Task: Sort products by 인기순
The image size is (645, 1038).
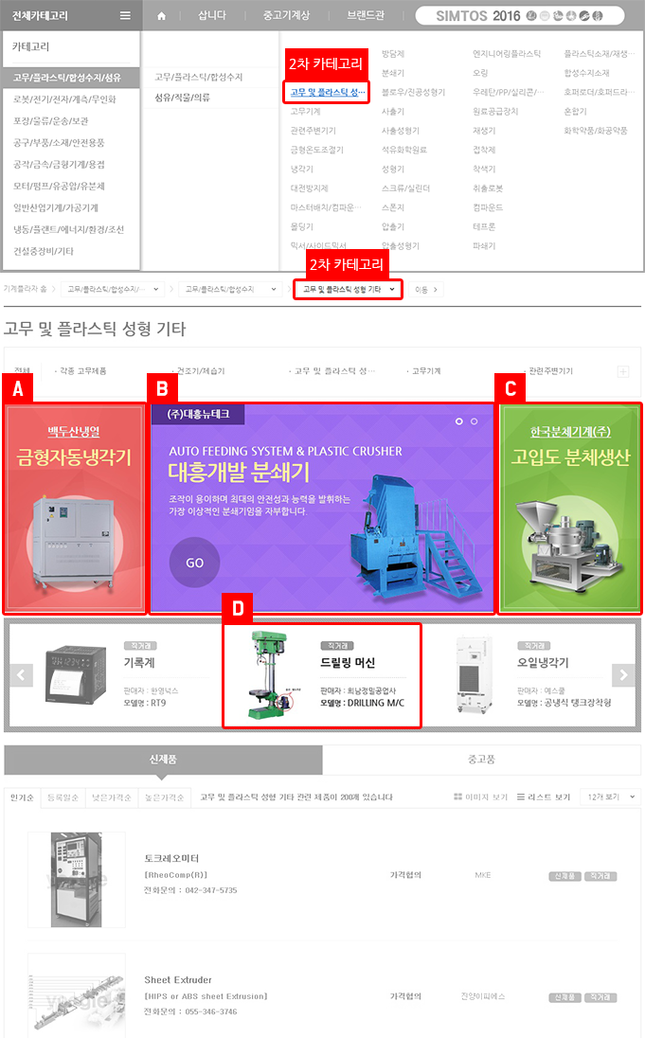Action: pyautogui.click(x=22, y=797)
